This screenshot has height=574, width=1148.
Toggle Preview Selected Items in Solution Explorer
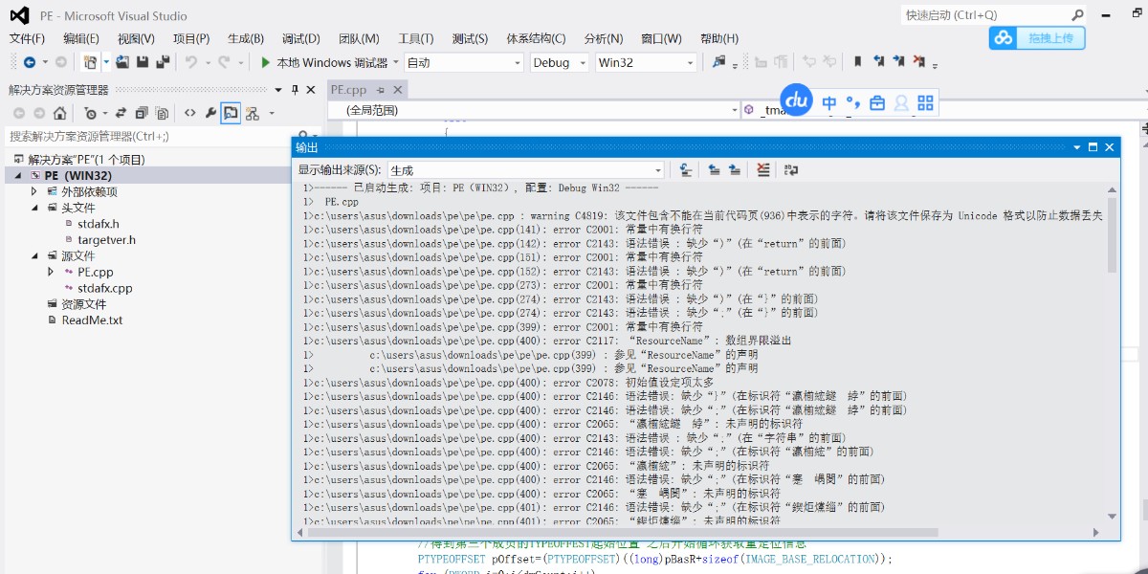(231, 113)
